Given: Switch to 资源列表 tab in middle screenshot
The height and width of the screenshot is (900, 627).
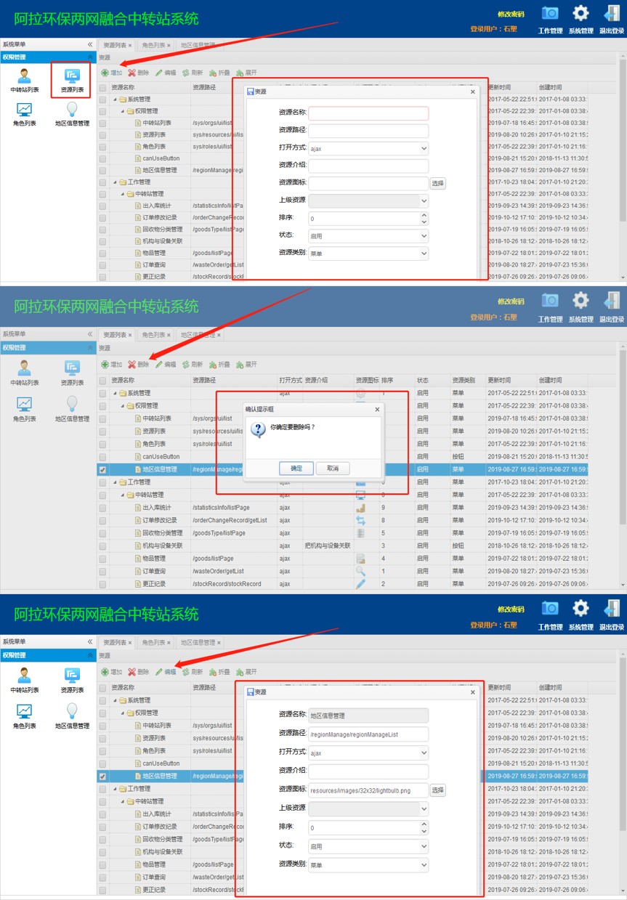Looking at the screenshot, I should point(114,335).
